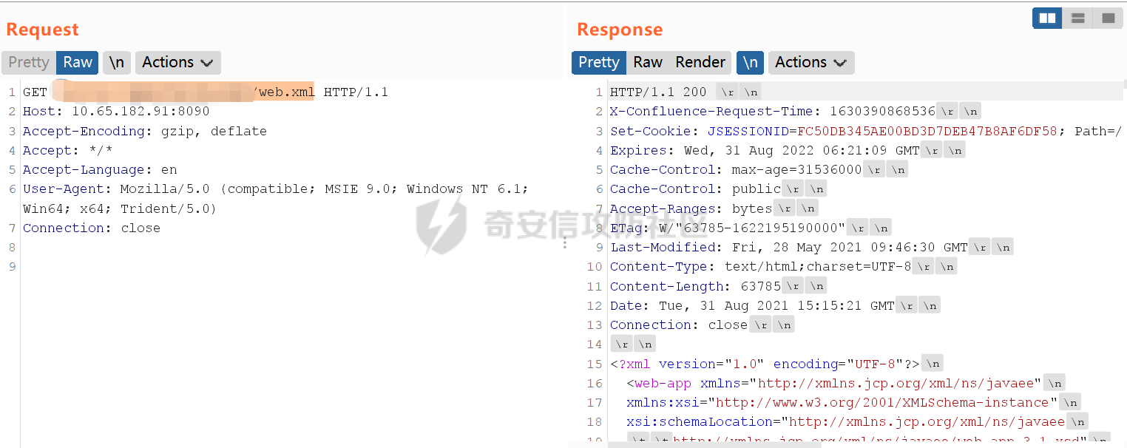Select the Request Pretty view tab
Screen dimensions: 1127x448
[29, 63]
